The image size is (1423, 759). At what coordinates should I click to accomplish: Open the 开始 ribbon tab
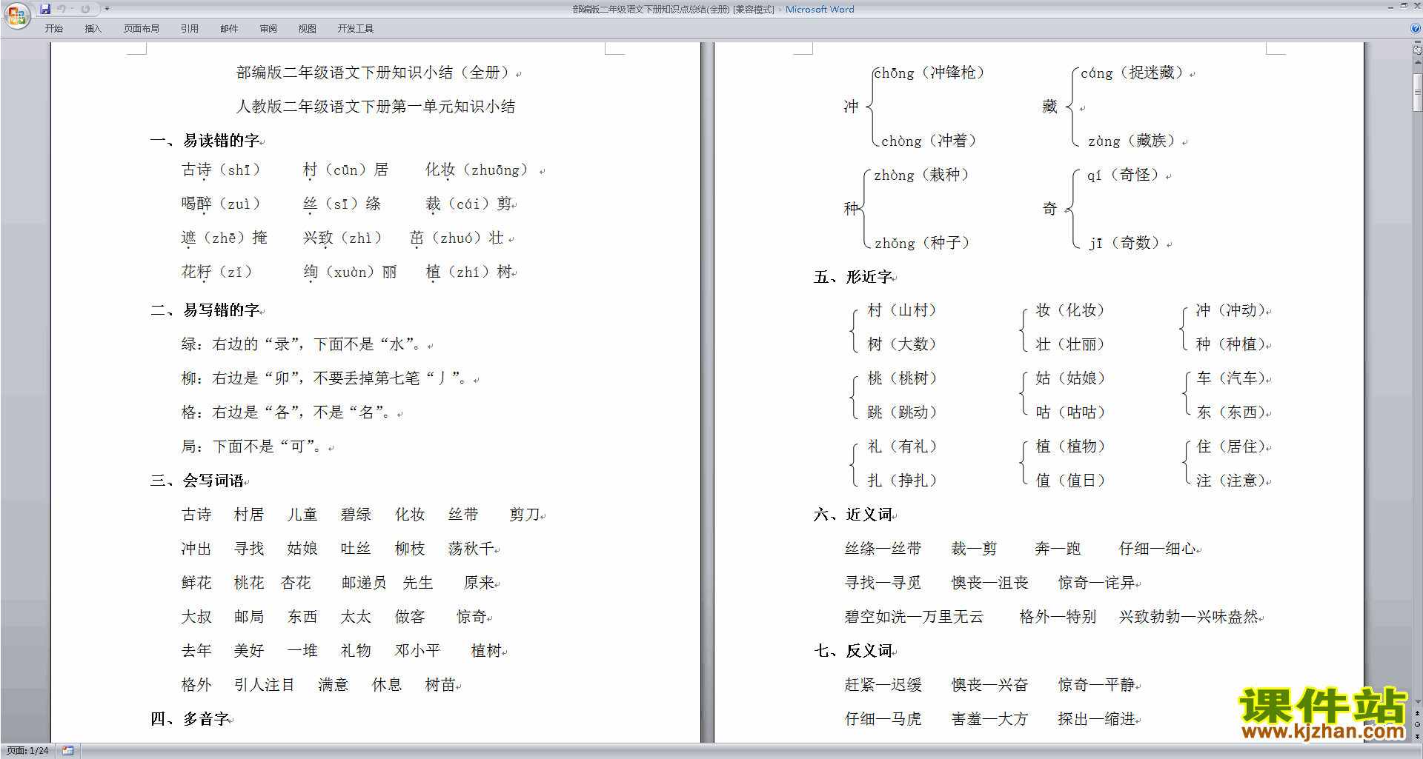coord(53,29)
